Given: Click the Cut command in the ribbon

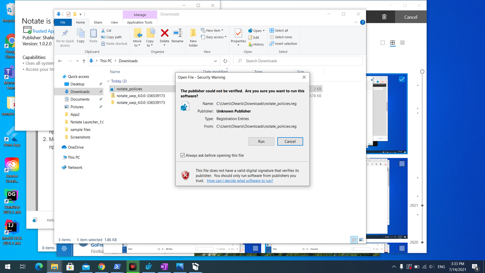Looking at the screenshot, I should 106,30.
